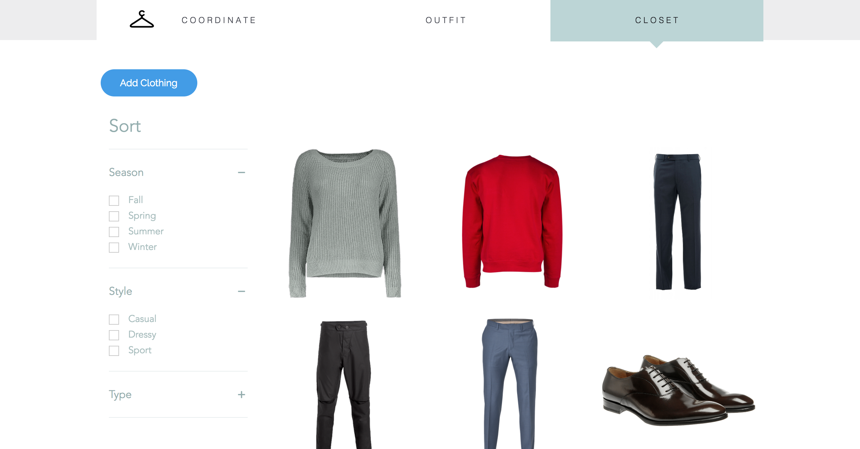Viewport: 860px width, 449px height.
Task: Open the Coordinate tab
Action: point(219,20)
